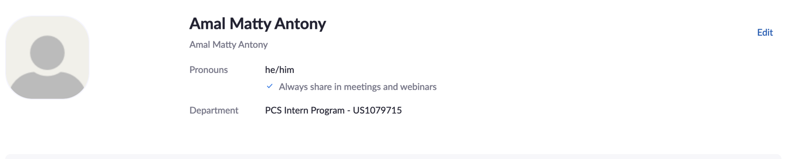Image resolution: width=794 pixels, height=159 pixels.
Task: Click the blue checkmark beside Always share
Action: click(x=269, y=86)
